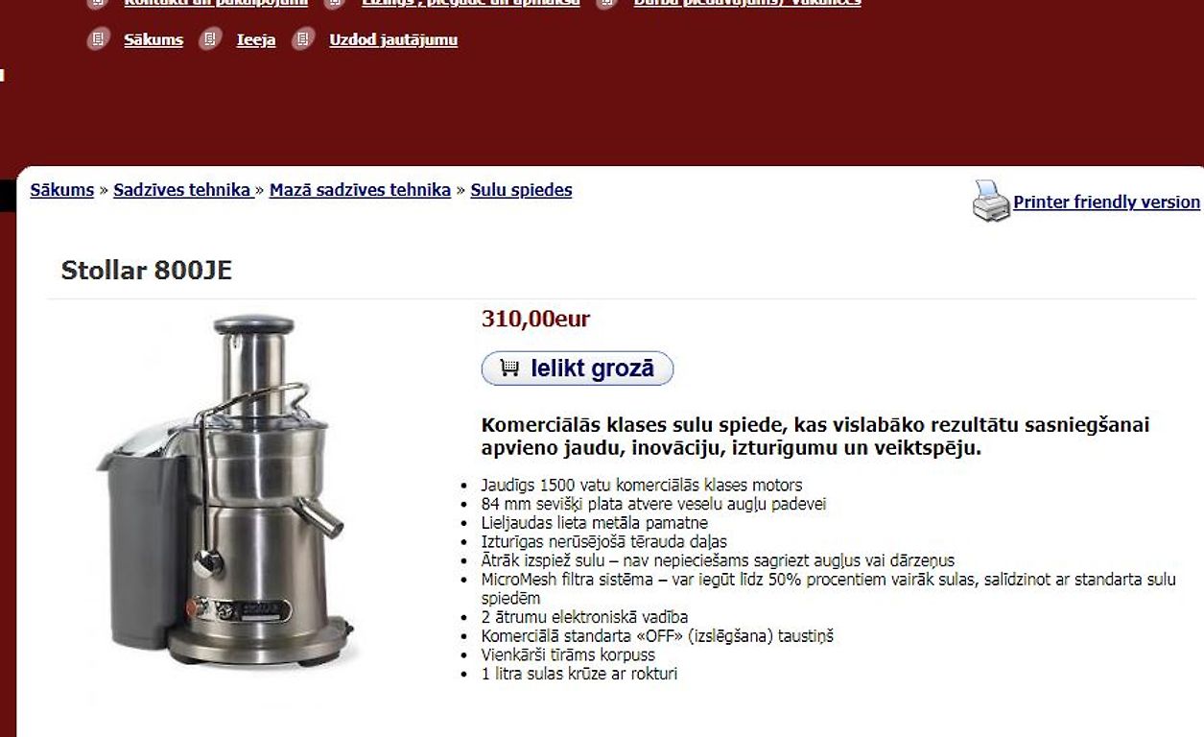Viewport: 1204px width, 737px height.
Task: Open Mazā sadzīves tehnika breadcrumb link
Action: click(360, 190)
